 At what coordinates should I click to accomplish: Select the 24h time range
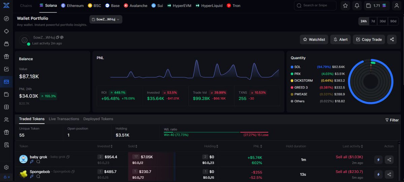364,21
